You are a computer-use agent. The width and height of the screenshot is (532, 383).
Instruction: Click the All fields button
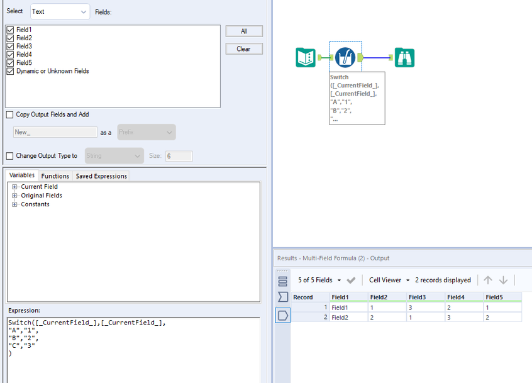(244, 31)
